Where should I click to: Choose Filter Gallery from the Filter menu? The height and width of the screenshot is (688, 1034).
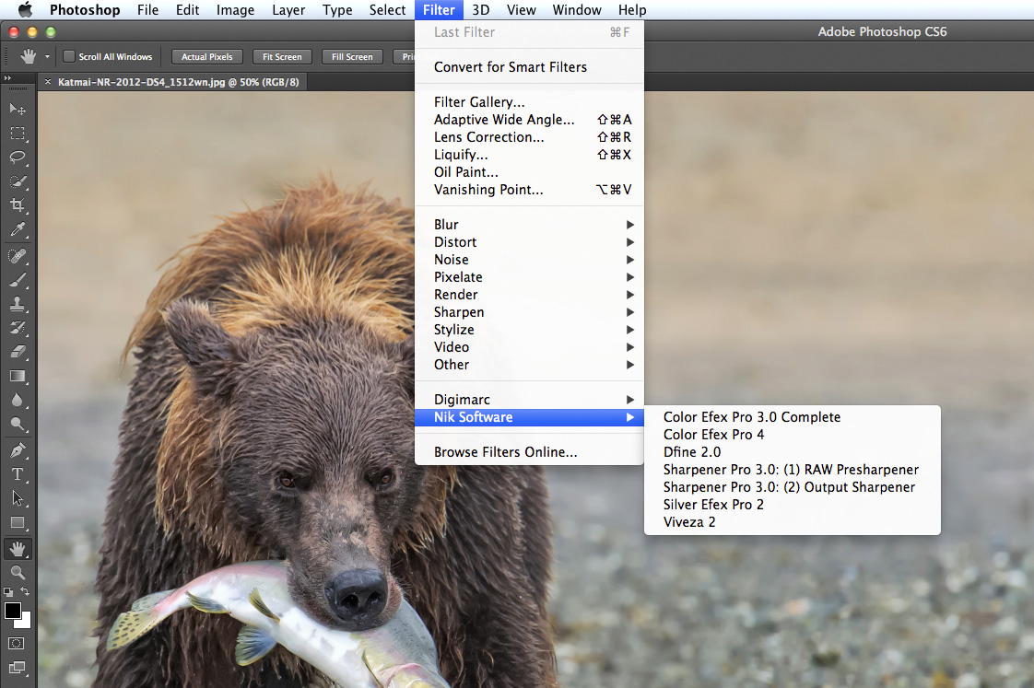[530, 102]
